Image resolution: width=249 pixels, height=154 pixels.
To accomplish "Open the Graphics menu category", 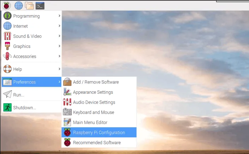I will click(22, 46).
